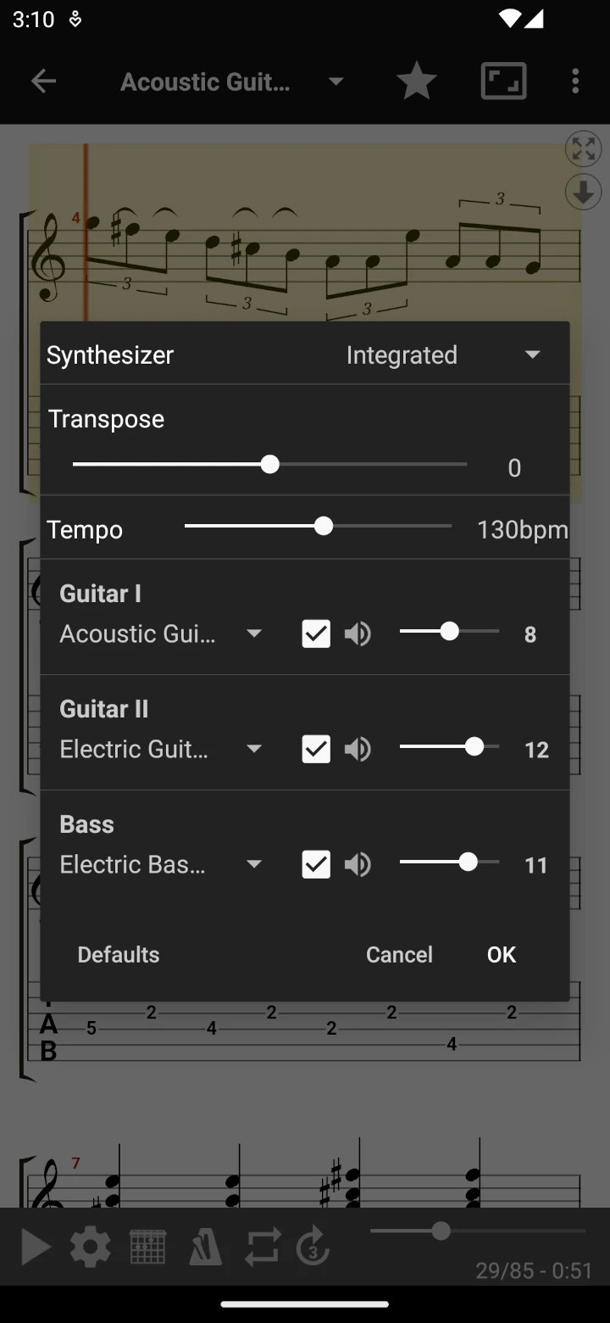
Task: Uncheck the Guitar II track checkbox
Action: coord(316,749)
